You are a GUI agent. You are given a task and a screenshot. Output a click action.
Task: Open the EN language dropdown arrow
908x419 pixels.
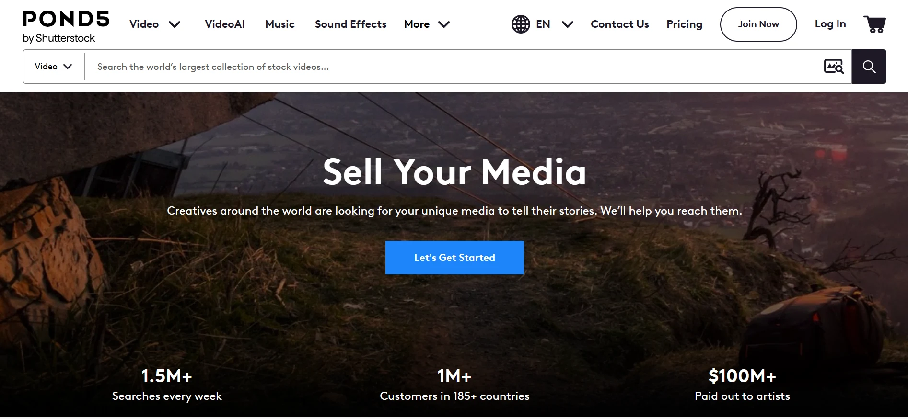(x=568, y=24)
